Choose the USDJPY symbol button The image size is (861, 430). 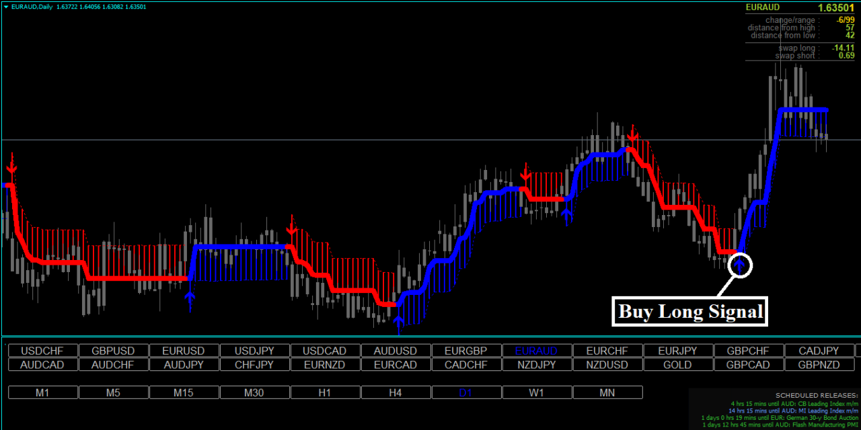[254, 351]
